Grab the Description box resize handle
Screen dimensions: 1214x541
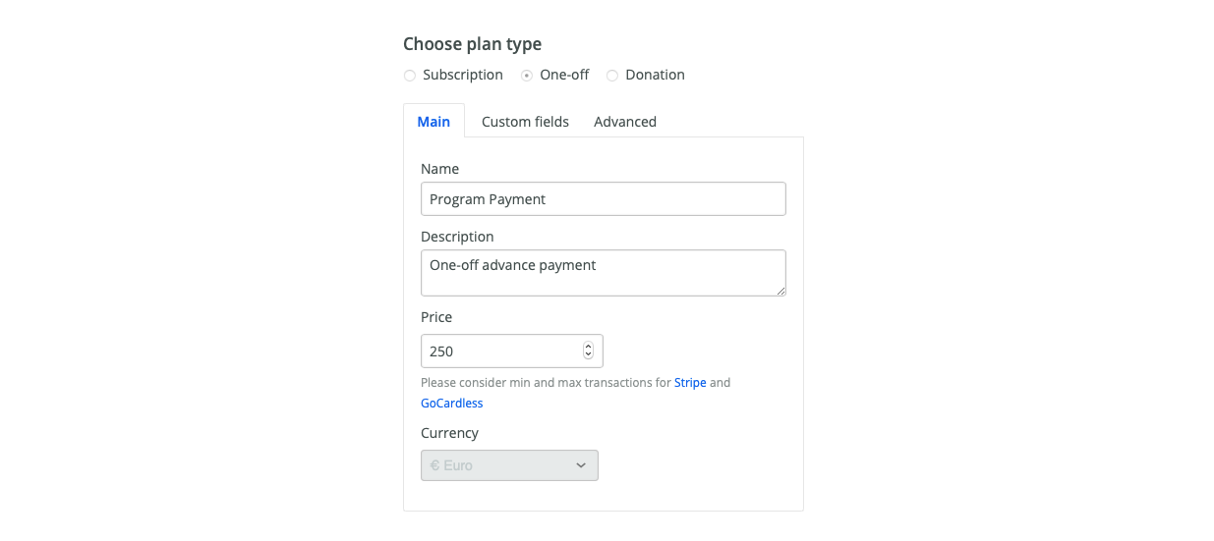(x=780, y=291)
